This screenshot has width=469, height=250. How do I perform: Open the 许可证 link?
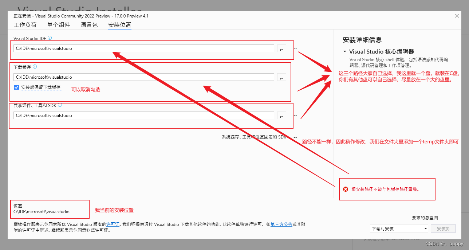point(113,224)
